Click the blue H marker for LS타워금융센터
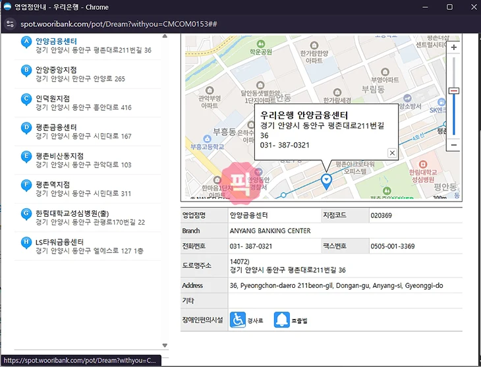The width and height of the screenshot is (481, 367). (x=26, y=242)
